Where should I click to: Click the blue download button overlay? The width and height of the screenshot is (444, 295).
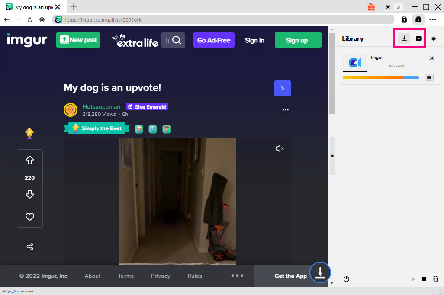tap(320, 273)
